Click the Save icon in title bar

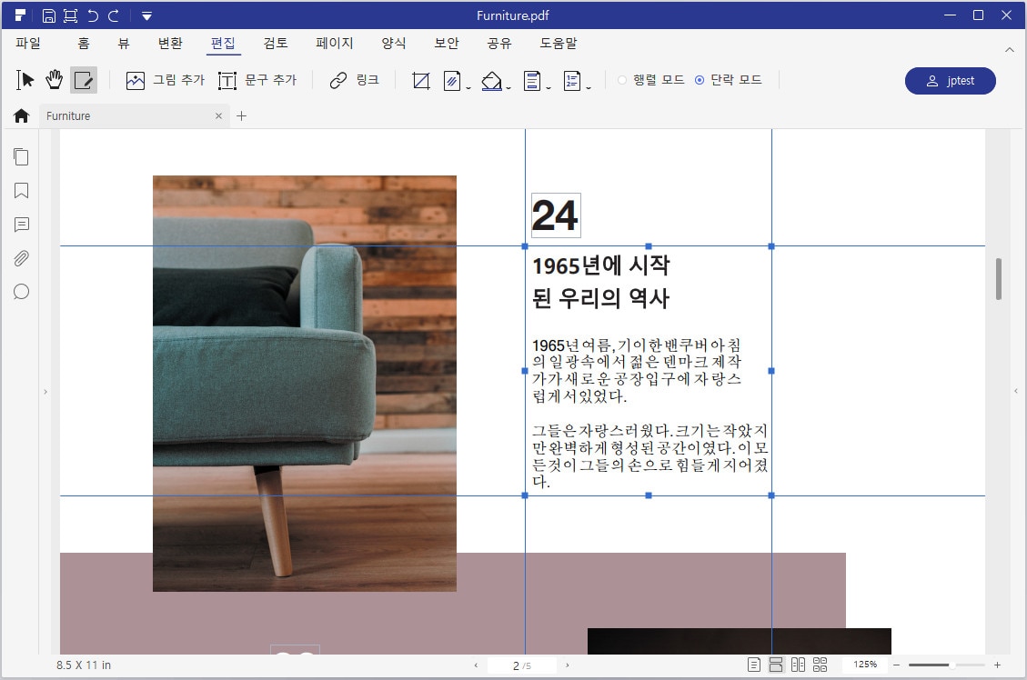click(x=49, y=15)
